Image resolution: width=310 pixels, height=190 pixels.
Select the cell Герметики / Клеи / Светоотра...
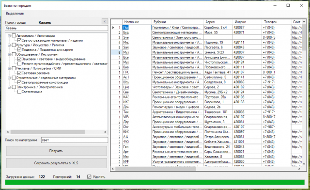(177, 28)
